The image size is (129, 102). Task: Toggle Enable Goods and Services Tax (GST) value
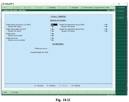pos(54,25)
